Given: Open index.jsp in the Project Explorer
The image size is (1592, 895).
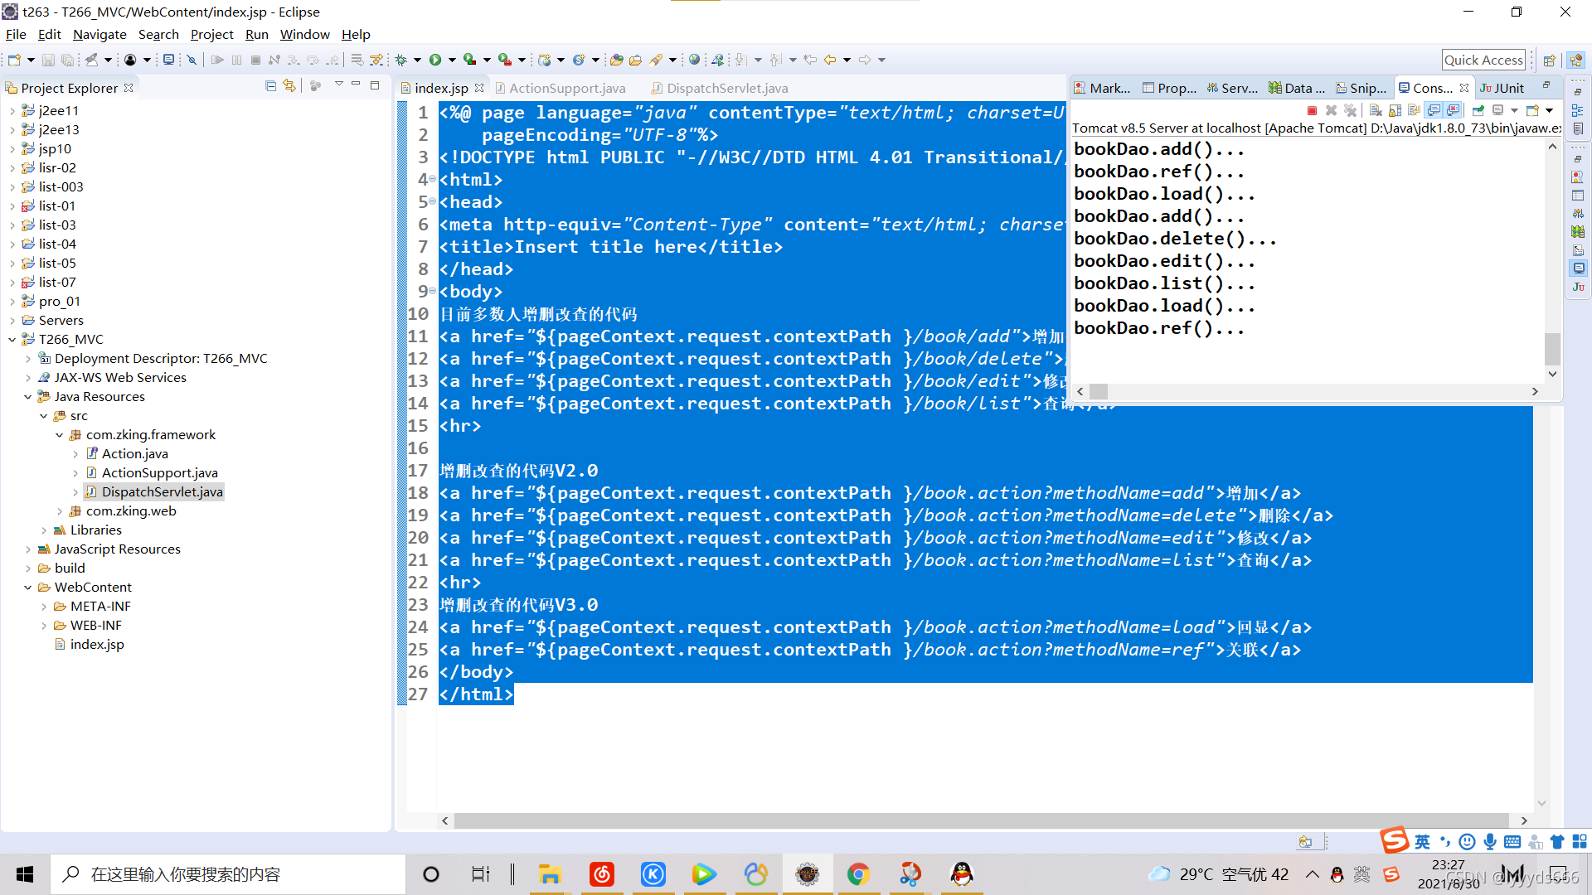Looking at the screenshot, I should [x=96, y=645].
